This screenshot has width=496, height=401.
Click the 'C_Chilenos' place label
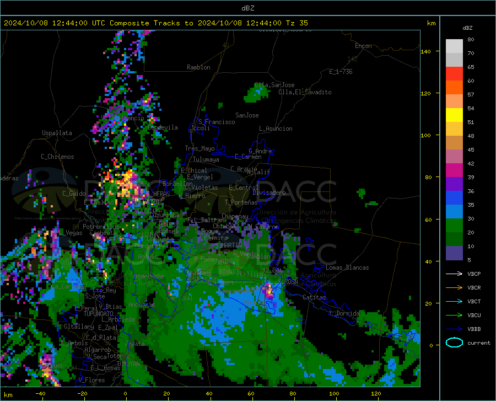coord(57,157)
